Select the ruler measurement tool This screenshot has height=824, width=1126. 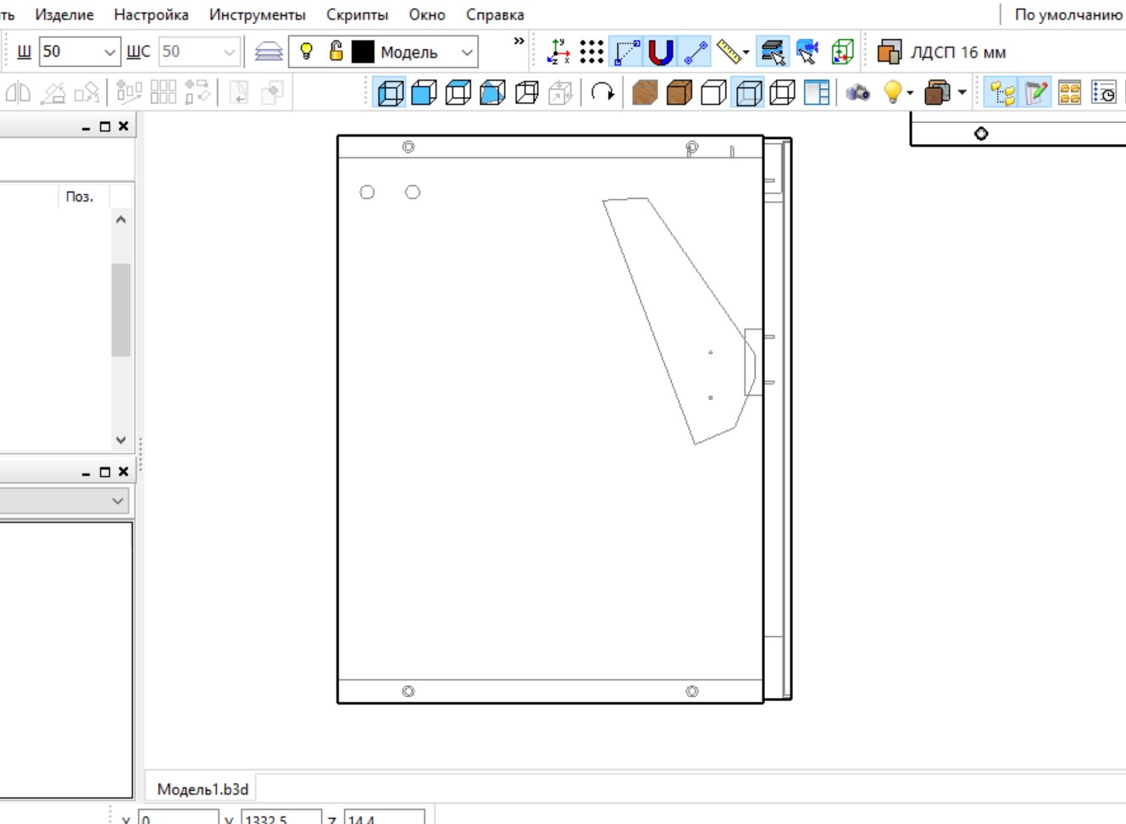click(728, 53)
